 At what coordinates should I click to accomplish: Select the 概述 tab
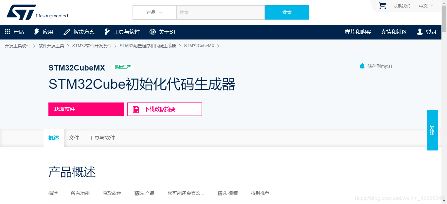[54, 138]
